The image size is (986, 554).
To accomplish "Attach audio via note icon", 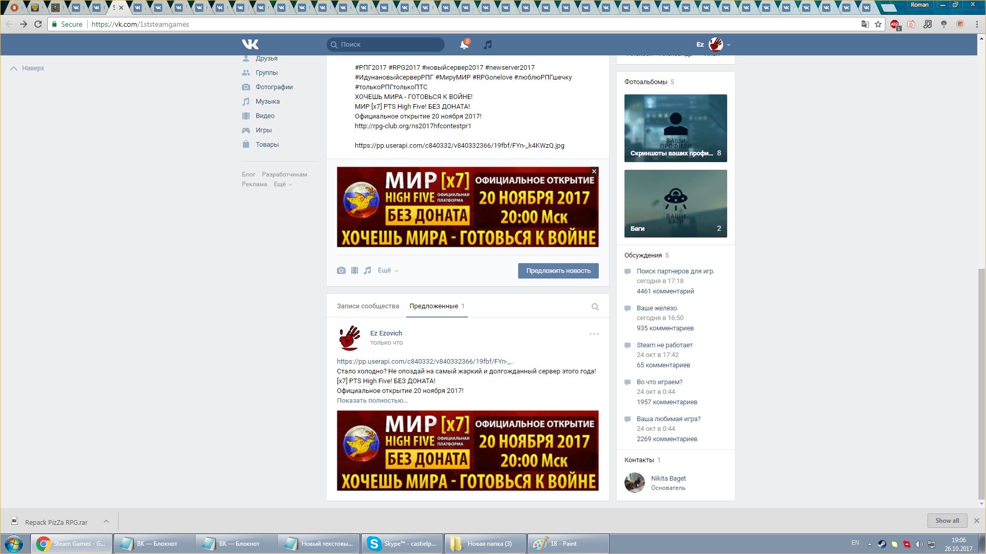I will coord(367,270).
